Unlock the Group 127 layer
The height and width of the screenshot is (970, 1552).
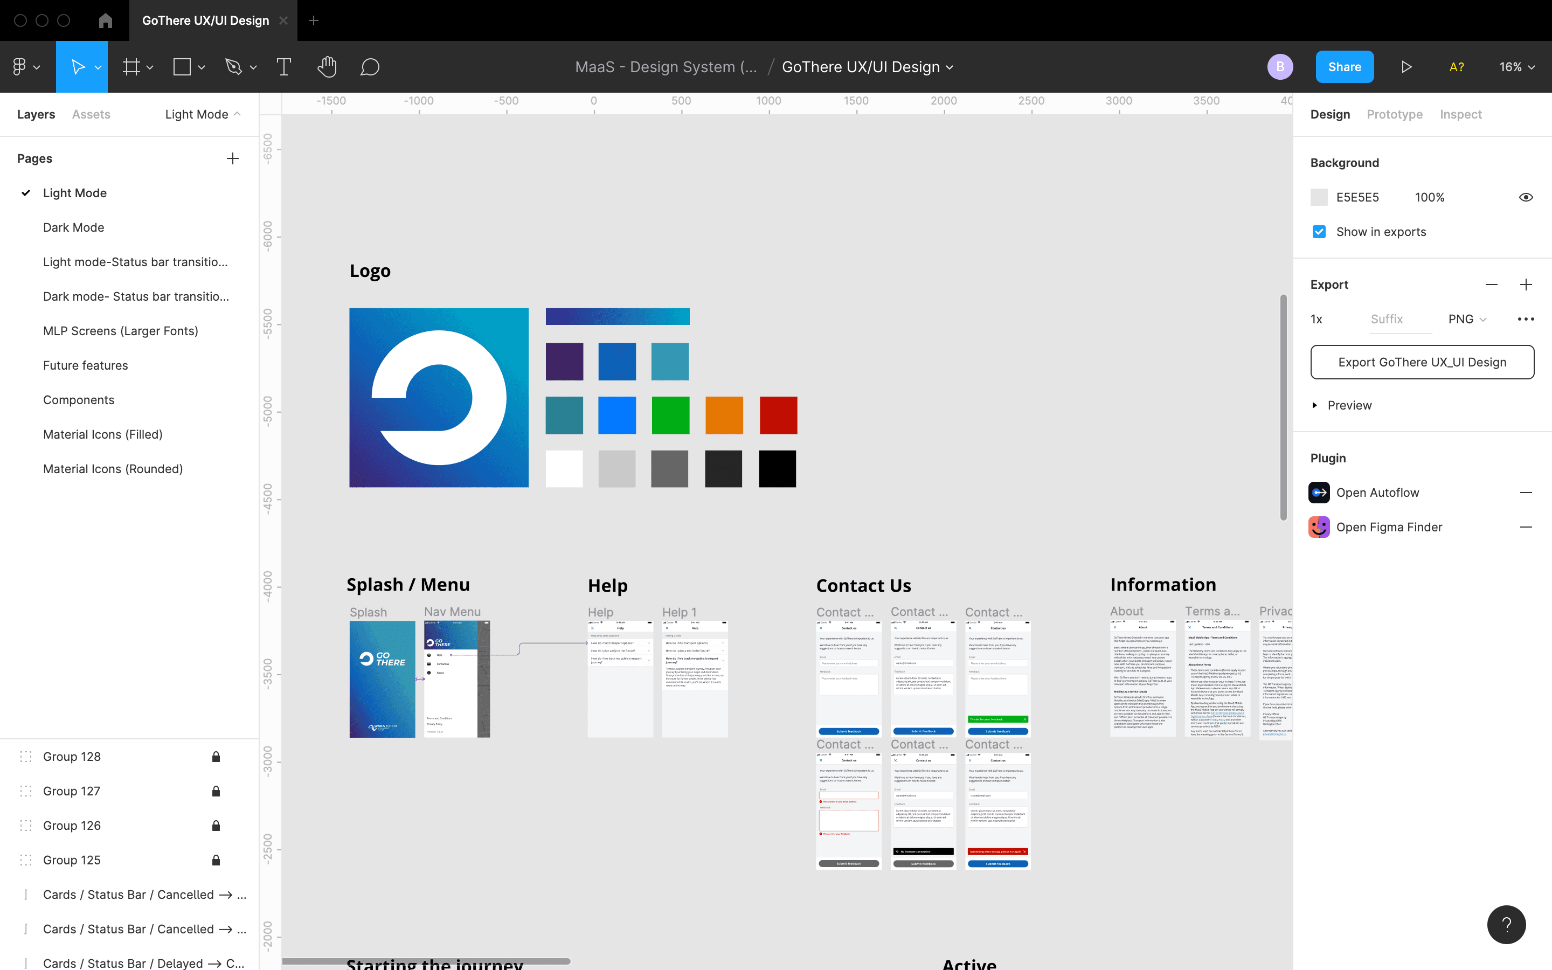pos(216,792)
